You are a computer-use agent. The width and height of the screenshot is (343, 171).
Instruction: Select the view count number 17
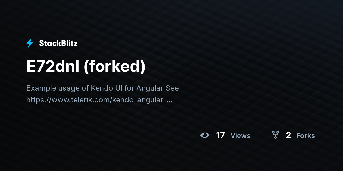(220, 135)
